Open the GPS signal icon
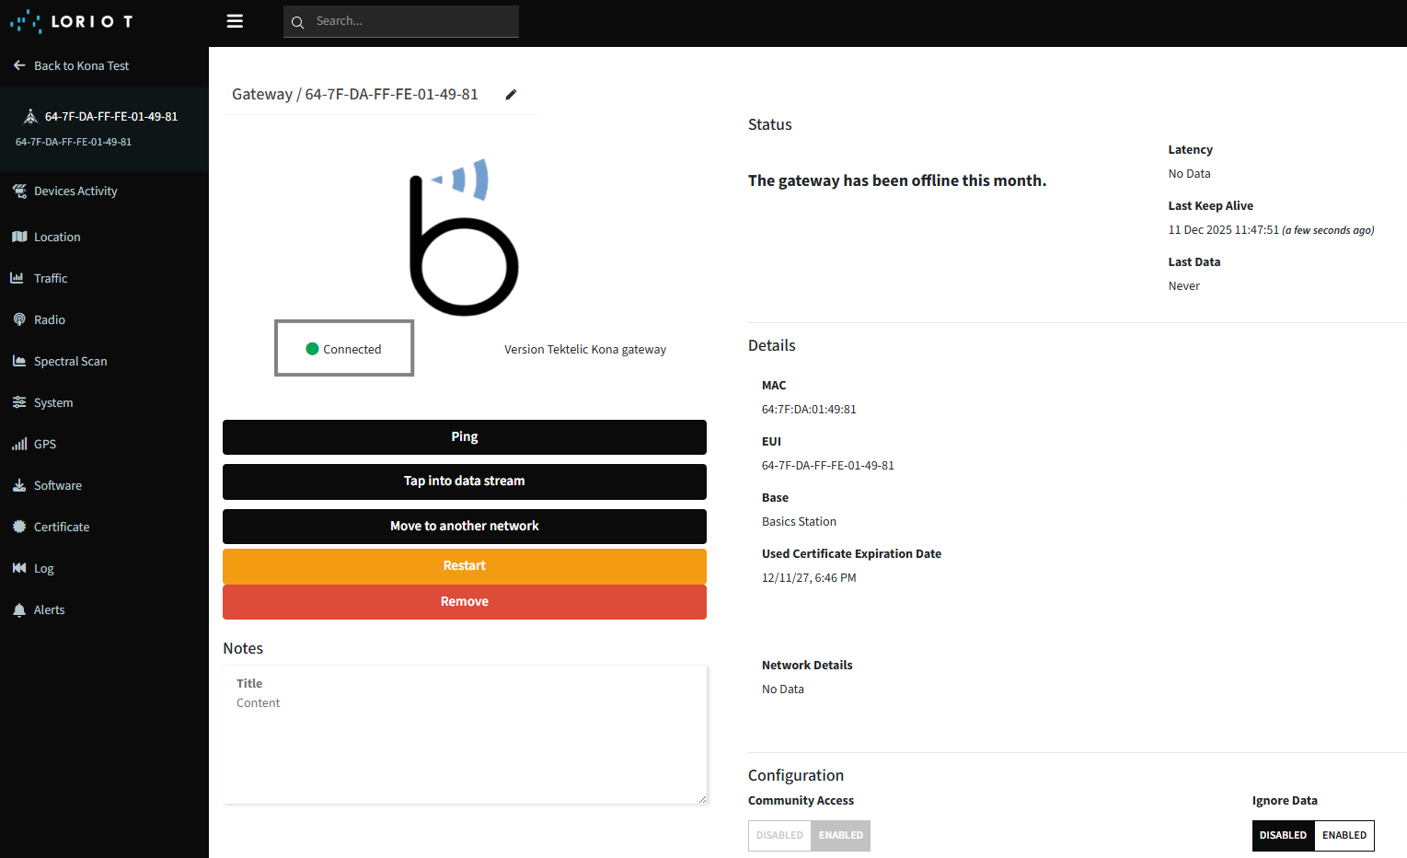 tap(19, 444)
